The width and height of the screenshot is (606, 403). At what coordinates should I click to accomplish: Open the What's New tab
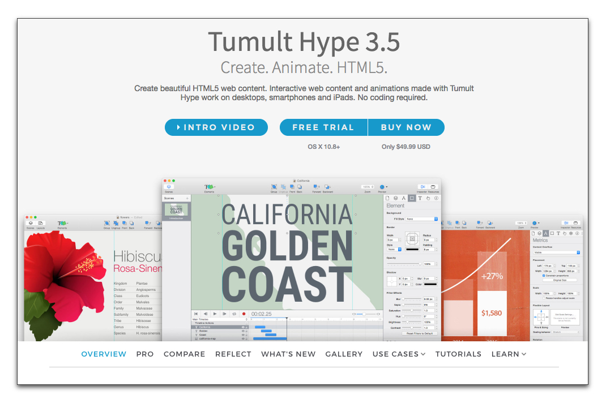(288, 354)
